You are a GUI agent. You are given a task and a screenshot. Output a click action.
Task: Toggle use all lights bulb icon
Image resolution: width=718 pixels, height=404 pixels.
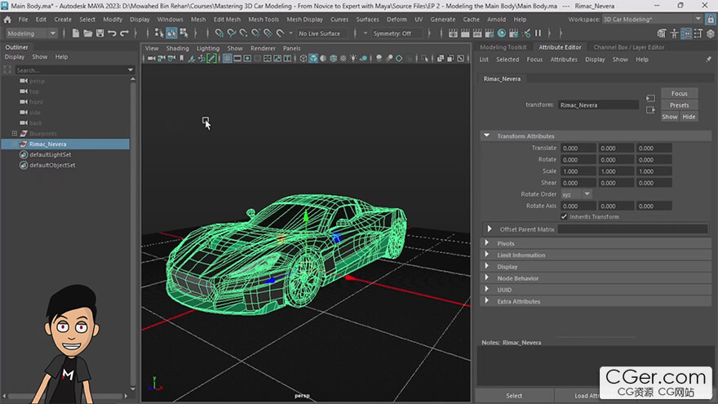353,59
